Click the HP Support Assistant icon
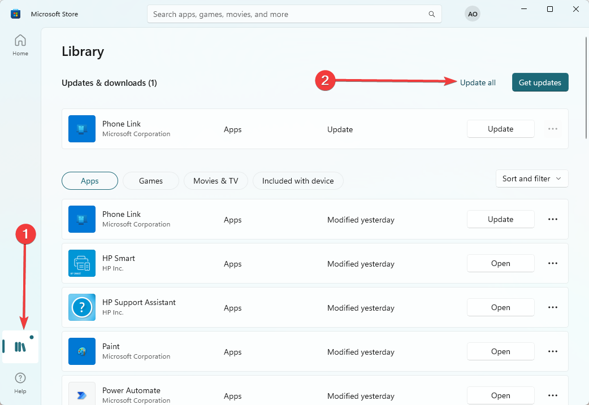589x405 pixels. [82, 307]
